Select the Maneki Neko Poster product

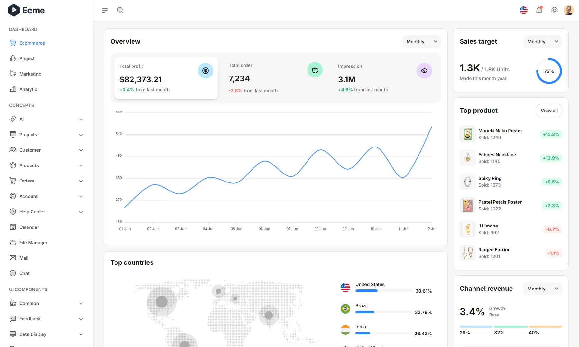pyautogui.click(x=500, y=134)
